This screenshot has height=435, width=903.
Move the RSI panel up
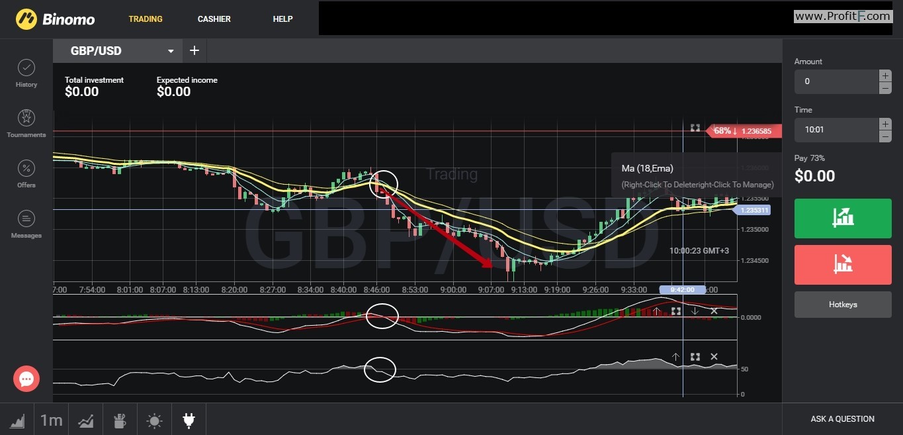click(x=675, y=357)
